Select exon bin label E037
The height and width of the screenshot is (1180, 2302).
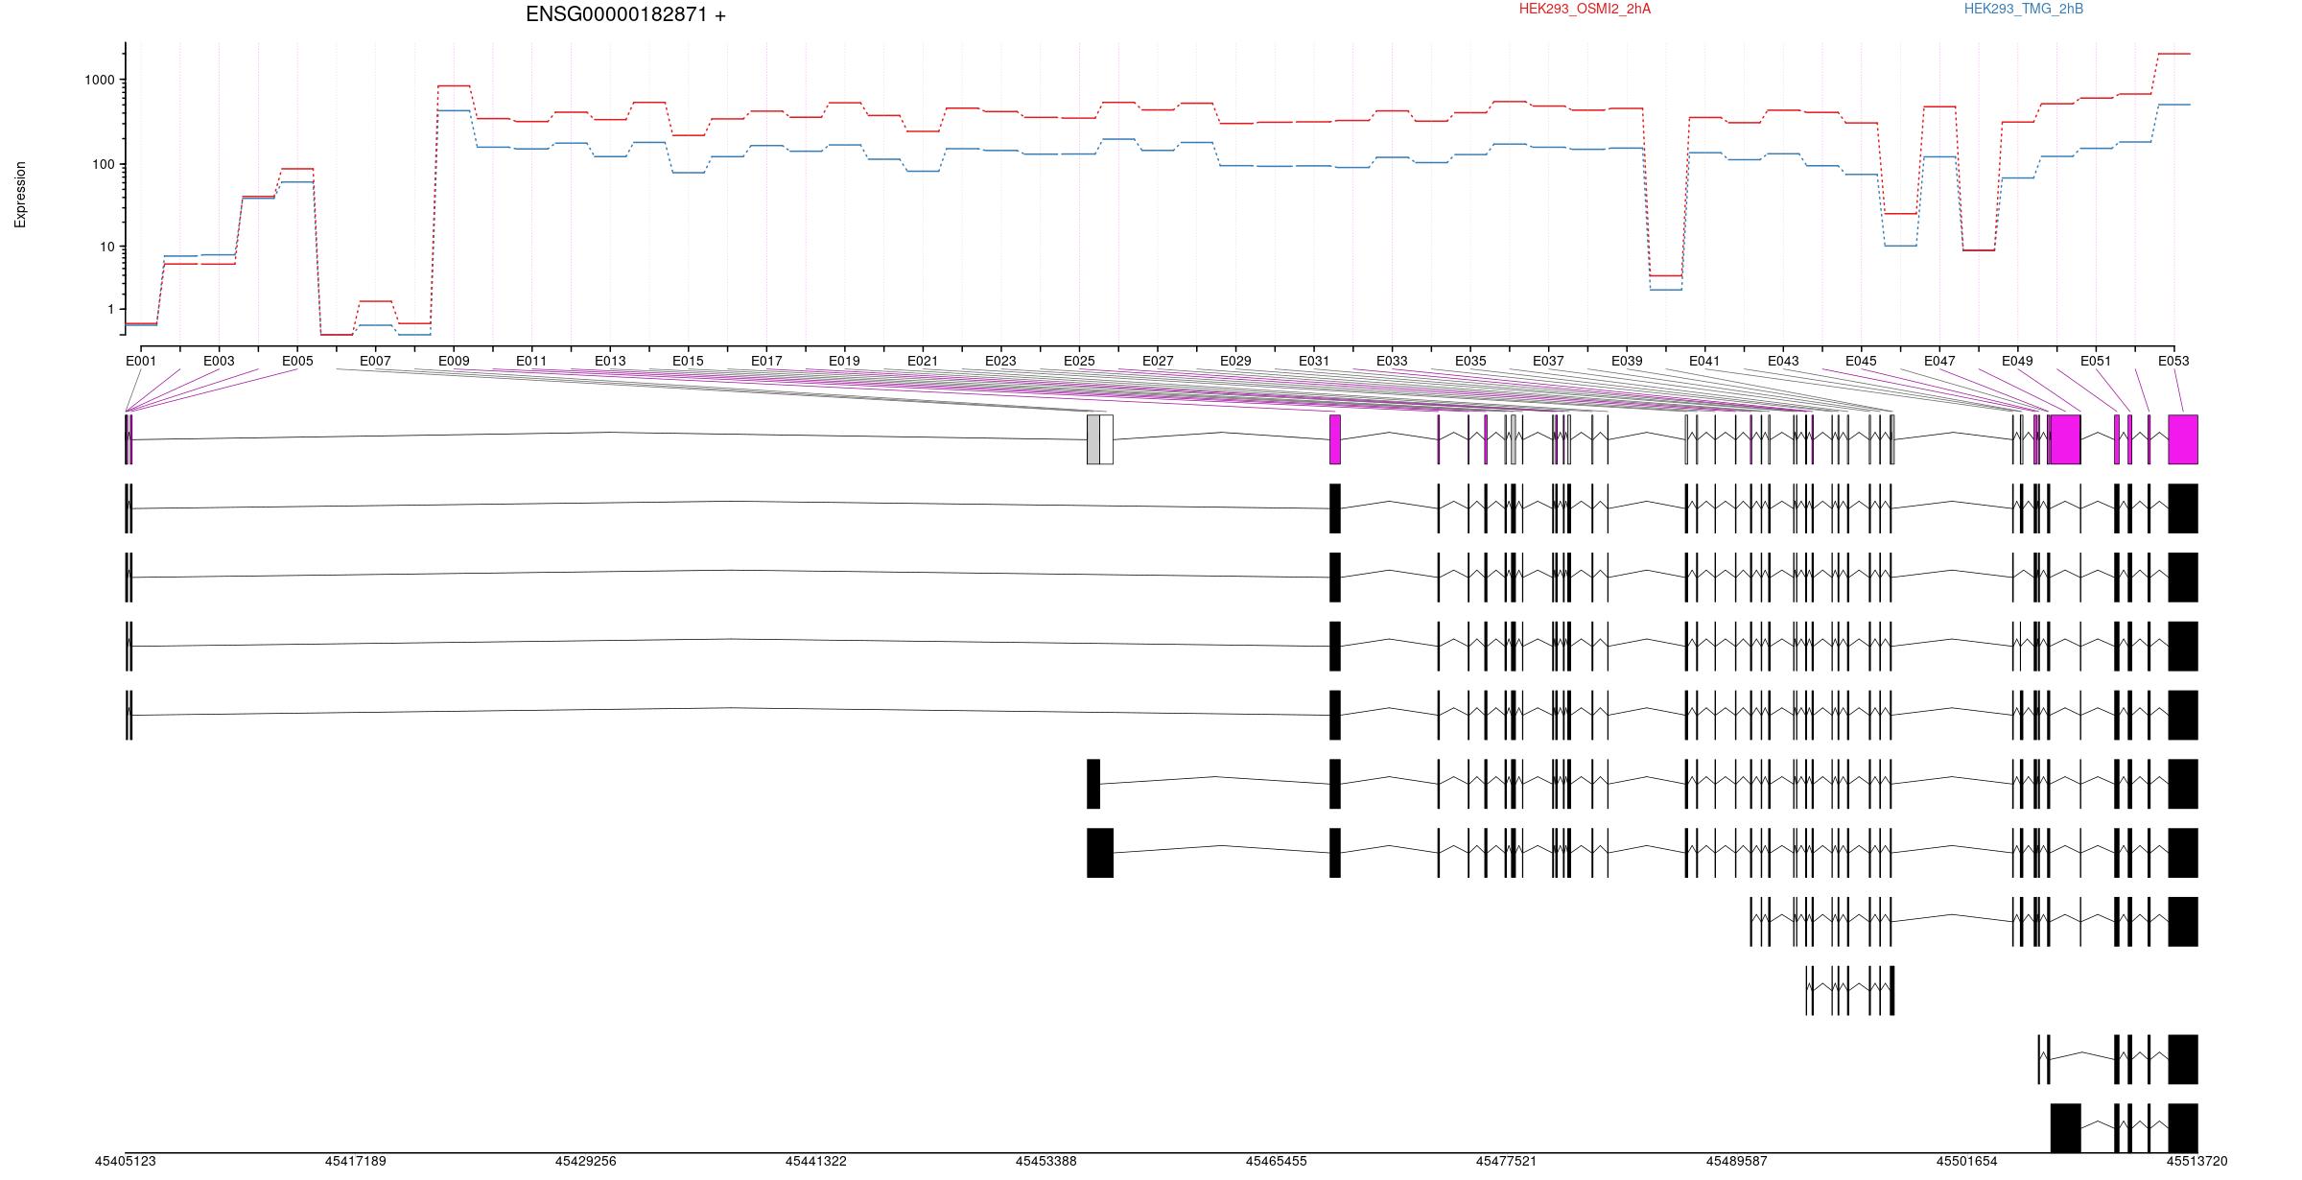tap(1548, 361)
